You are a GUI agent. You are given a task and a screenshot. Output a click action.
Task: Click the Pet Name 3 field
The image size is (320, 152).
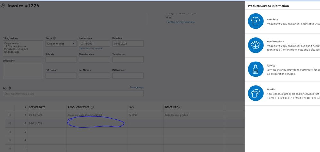128,76
